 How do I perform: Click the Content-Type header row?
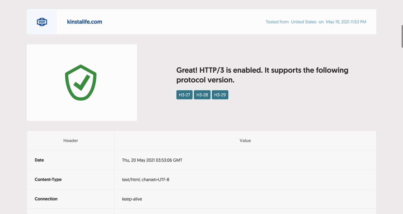(x=48, y=179)
